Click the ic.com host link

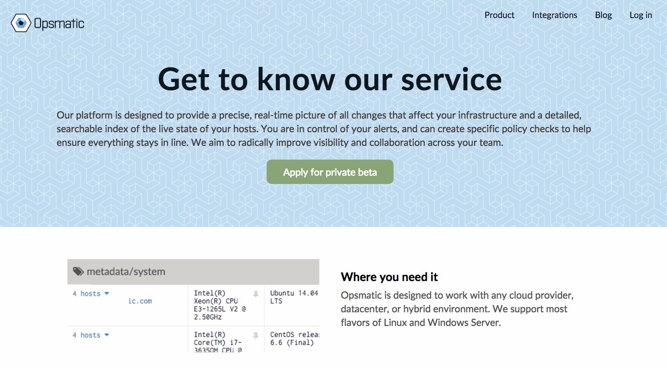[x=140, y=301]
